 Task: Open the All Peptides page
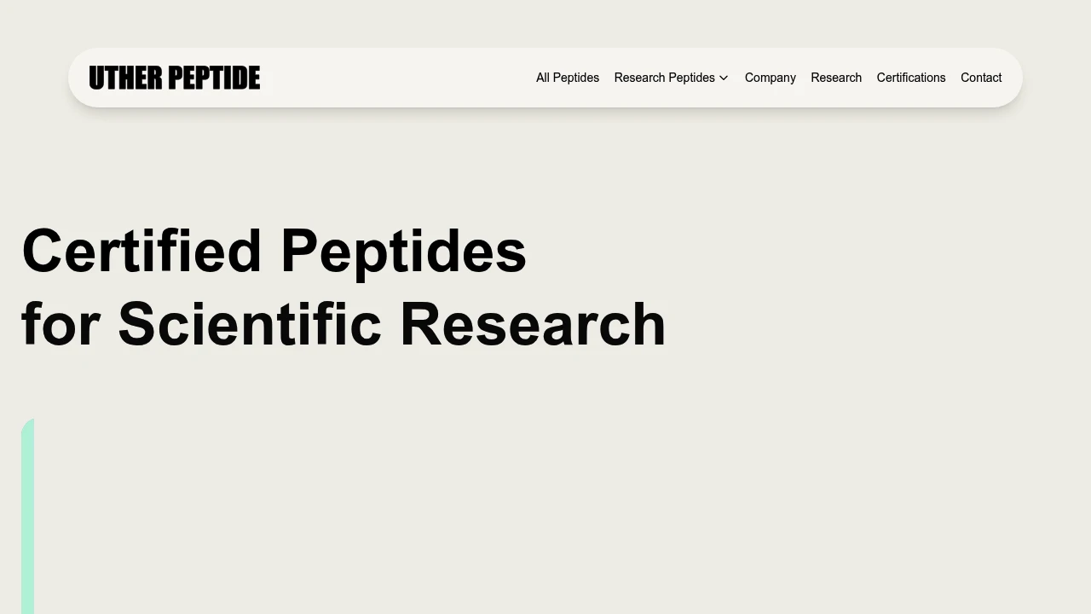click(568, 78)
